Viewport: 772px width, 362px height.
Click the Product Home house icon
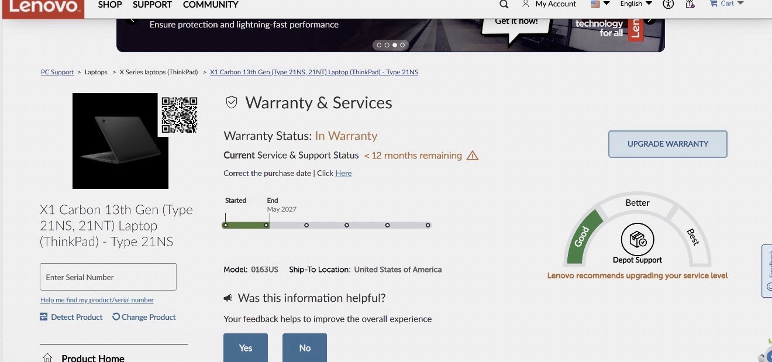click(47, 358)
